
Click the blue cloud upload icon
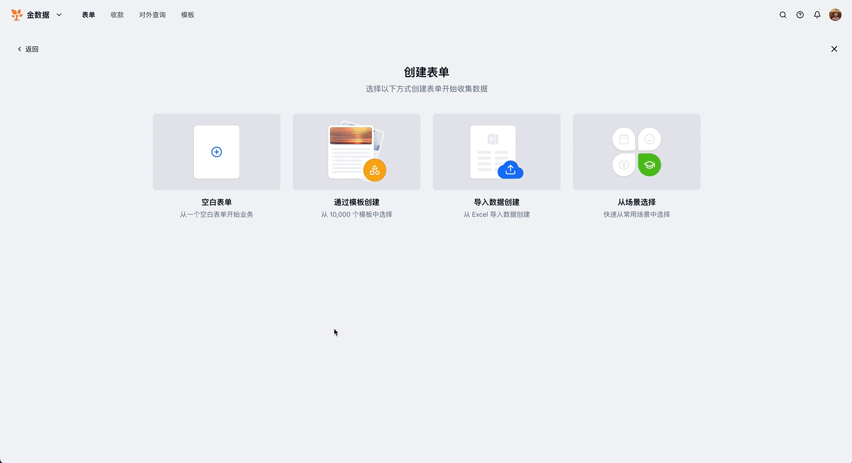tap(510, 170)
